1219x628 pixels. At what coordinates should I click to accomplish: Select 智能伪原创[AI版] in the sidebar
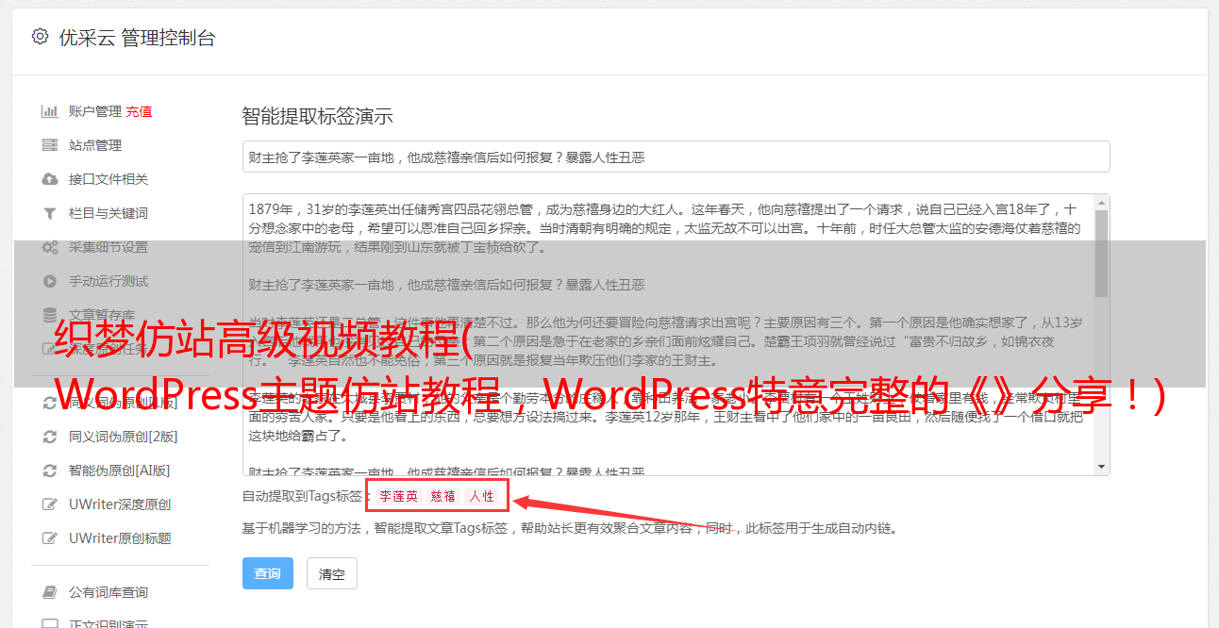coord(120,471)
